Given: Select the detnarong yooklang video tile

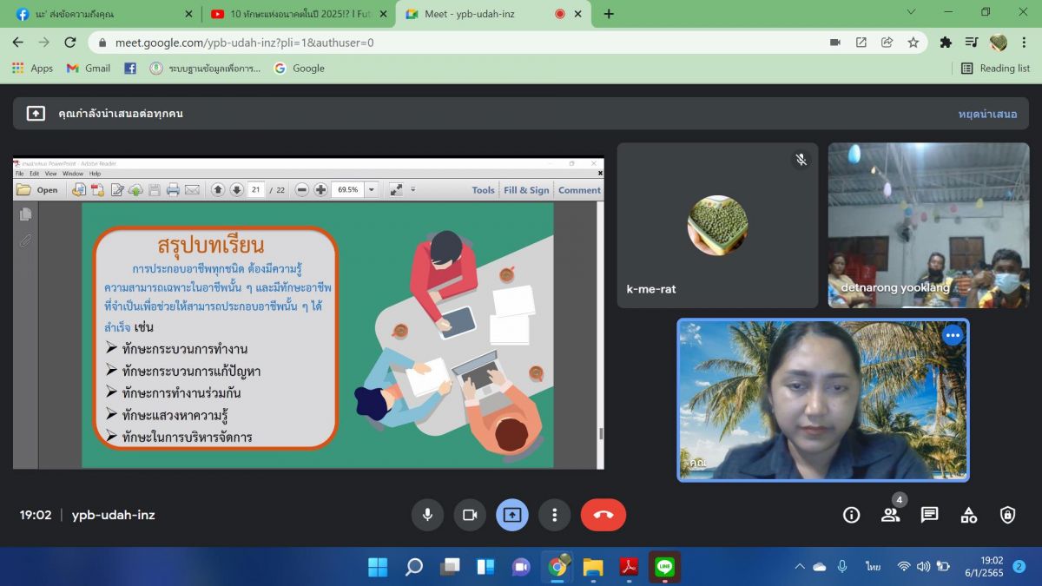Looking at the screenshot, I should 928,226.
